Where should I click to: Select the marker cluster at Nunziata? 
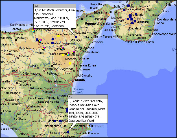73,52
